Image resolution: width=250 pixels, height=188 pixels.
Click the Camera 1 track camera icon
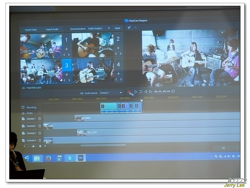pyautogui.click(x=23, y=119)
